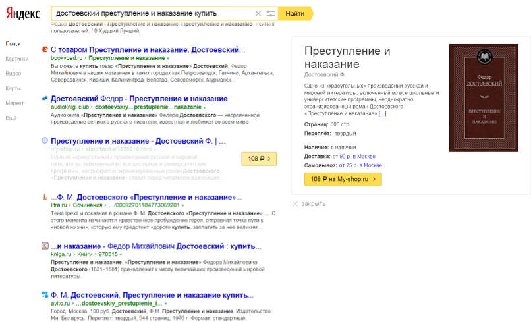Open the Маркет search section
531x322 pixels.
tap(14, 103)
